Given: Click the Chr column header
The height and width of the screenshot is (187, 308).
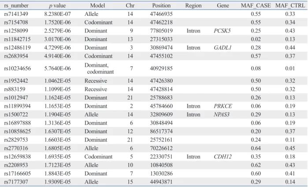Looking at the screenshot, I should click(x=130, y=5).
